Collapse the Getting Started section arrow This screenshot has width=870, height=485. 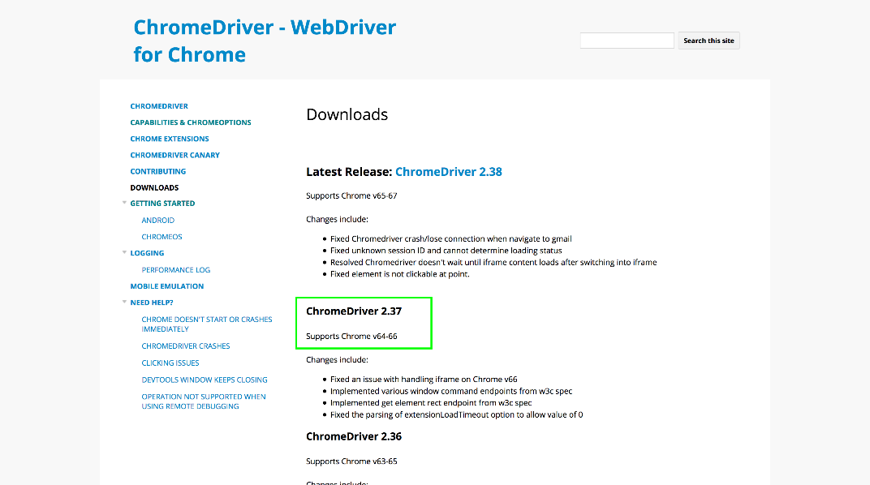[x=124, y=203]
